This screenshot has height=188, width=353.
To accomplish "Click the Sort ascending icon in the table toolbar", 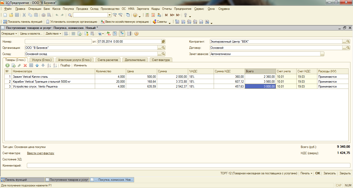I will tap(49, 65).
